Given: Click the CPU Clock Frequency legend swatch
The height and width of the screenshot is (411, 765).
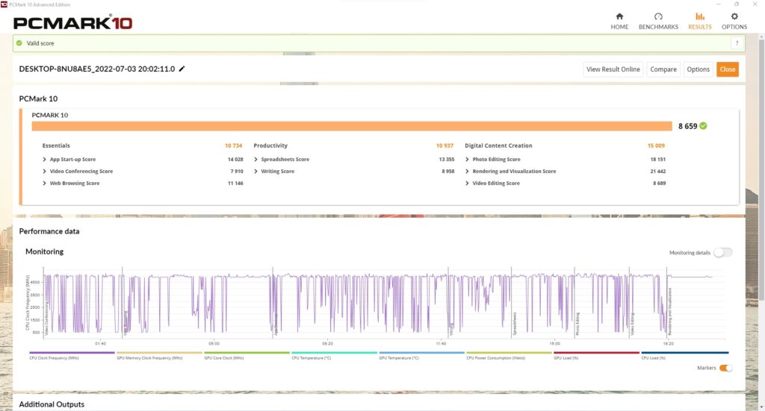Looking at the screenshot, I should (x=72, y=353).
